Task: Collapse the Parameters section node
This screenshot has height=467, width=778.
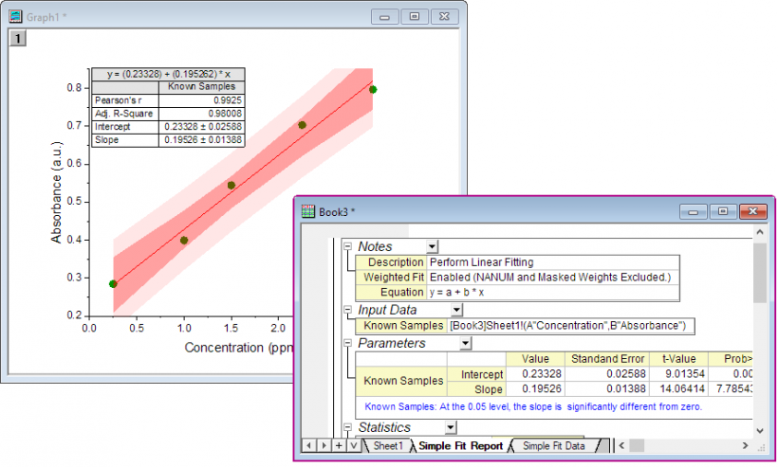Action: point(347,343)
